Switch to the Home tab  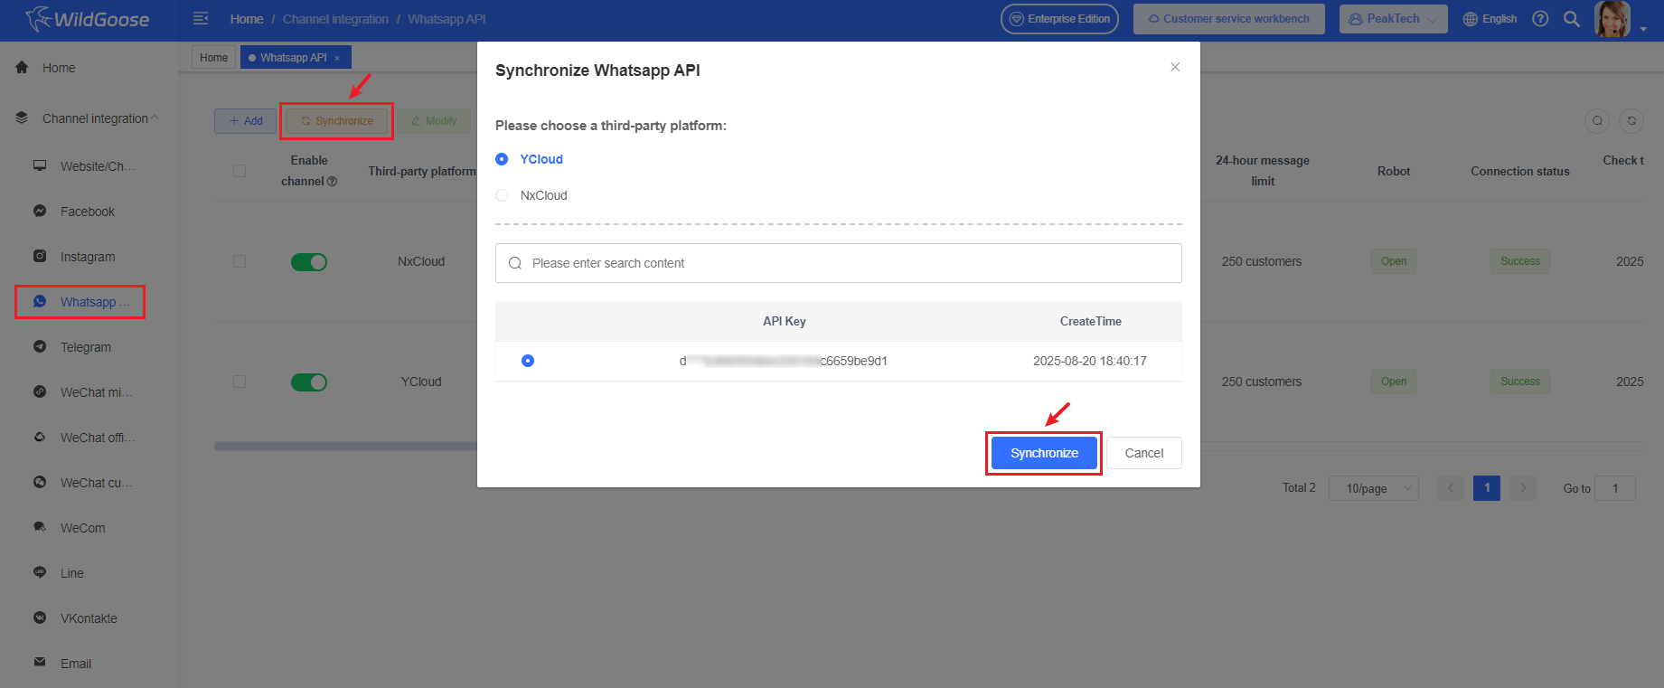(214, 58)
